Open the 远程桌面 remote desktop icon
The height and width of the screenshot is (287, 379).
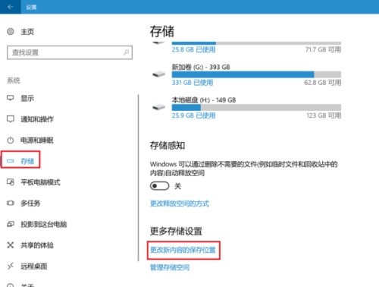(x=11, y=266)
